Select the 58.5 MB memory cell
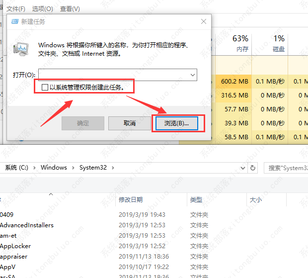 coord(234,137)
